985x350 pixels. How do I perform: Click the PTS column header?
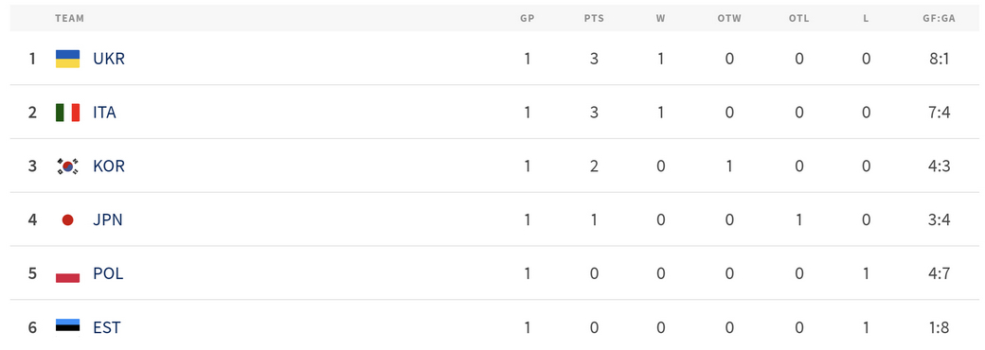click(594, 18)
